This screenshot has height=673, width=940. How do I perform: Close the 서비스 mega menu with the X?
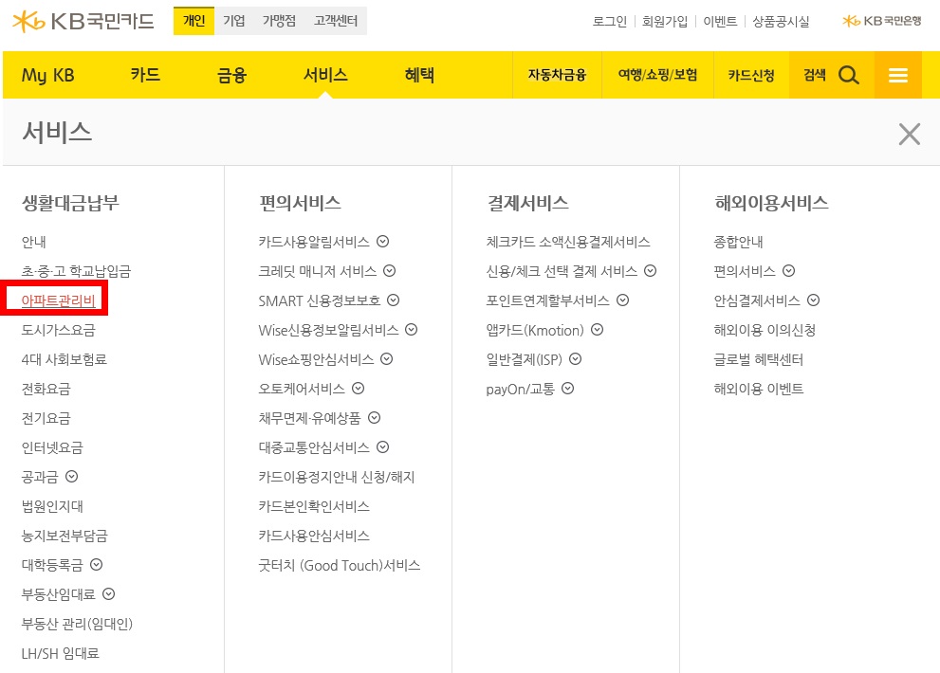coord(909,134)
